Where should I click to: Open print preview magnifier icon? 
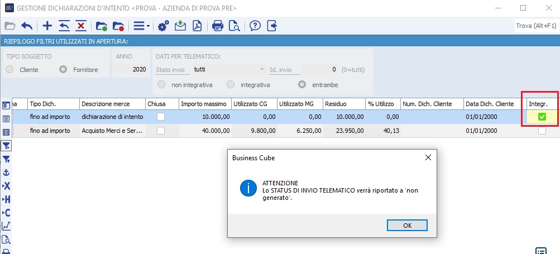(x=234, y=26)
